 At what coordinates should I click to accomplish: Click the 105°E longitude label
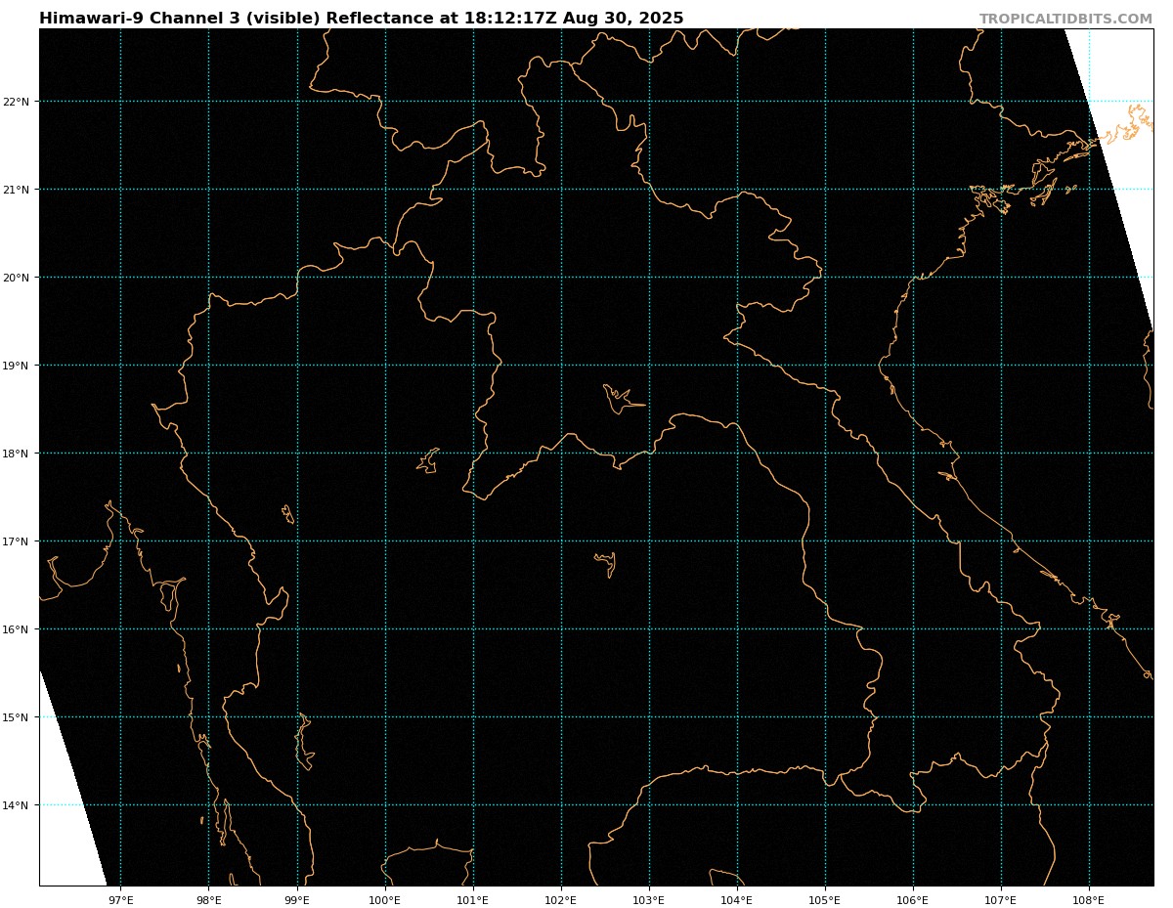coord(825,900)
